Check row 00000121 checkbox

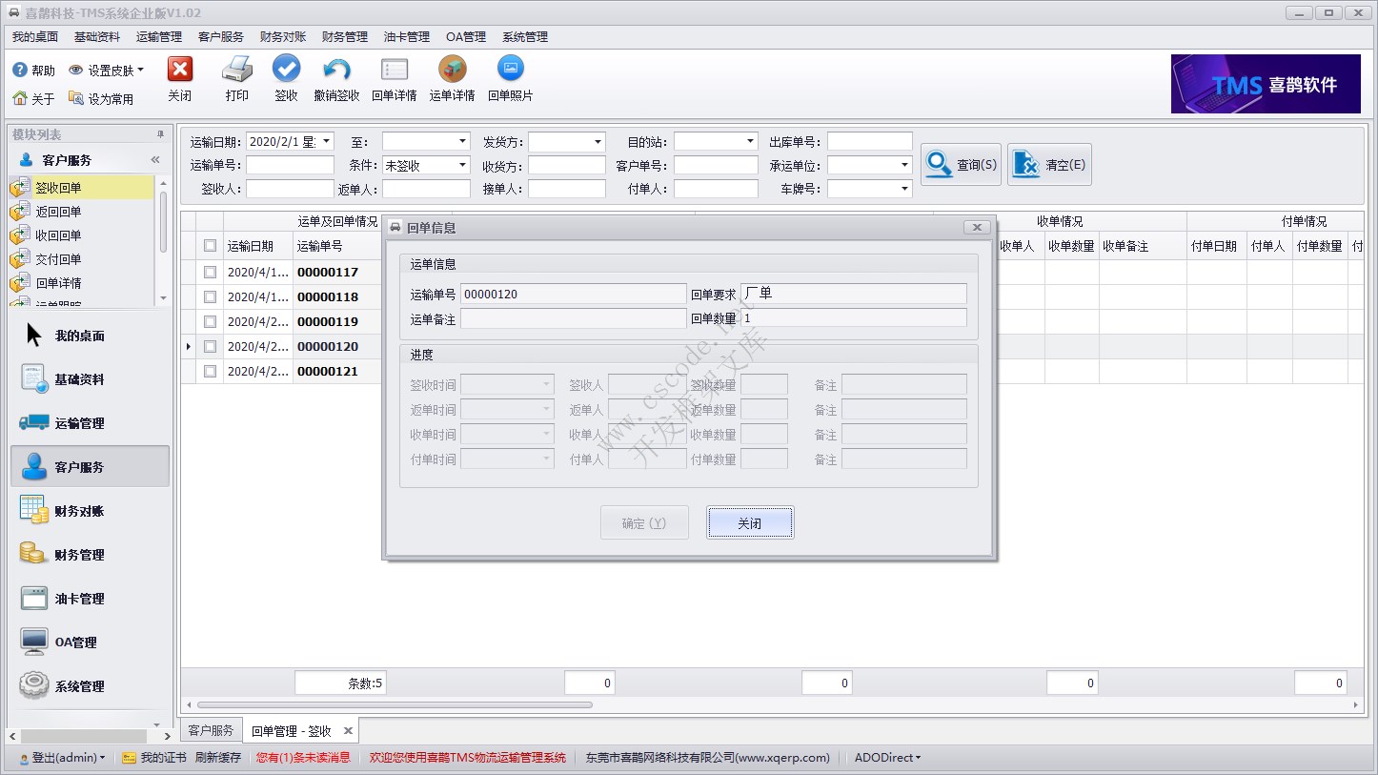[x=210, y=371]
